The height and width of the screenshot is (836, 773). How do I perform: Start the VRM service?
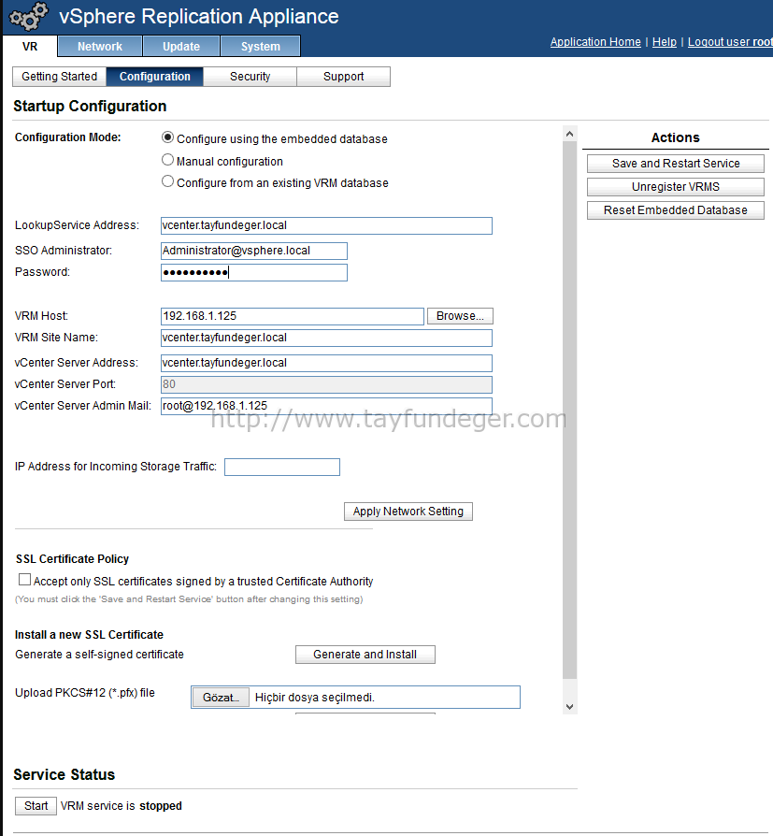coord(36,806)
